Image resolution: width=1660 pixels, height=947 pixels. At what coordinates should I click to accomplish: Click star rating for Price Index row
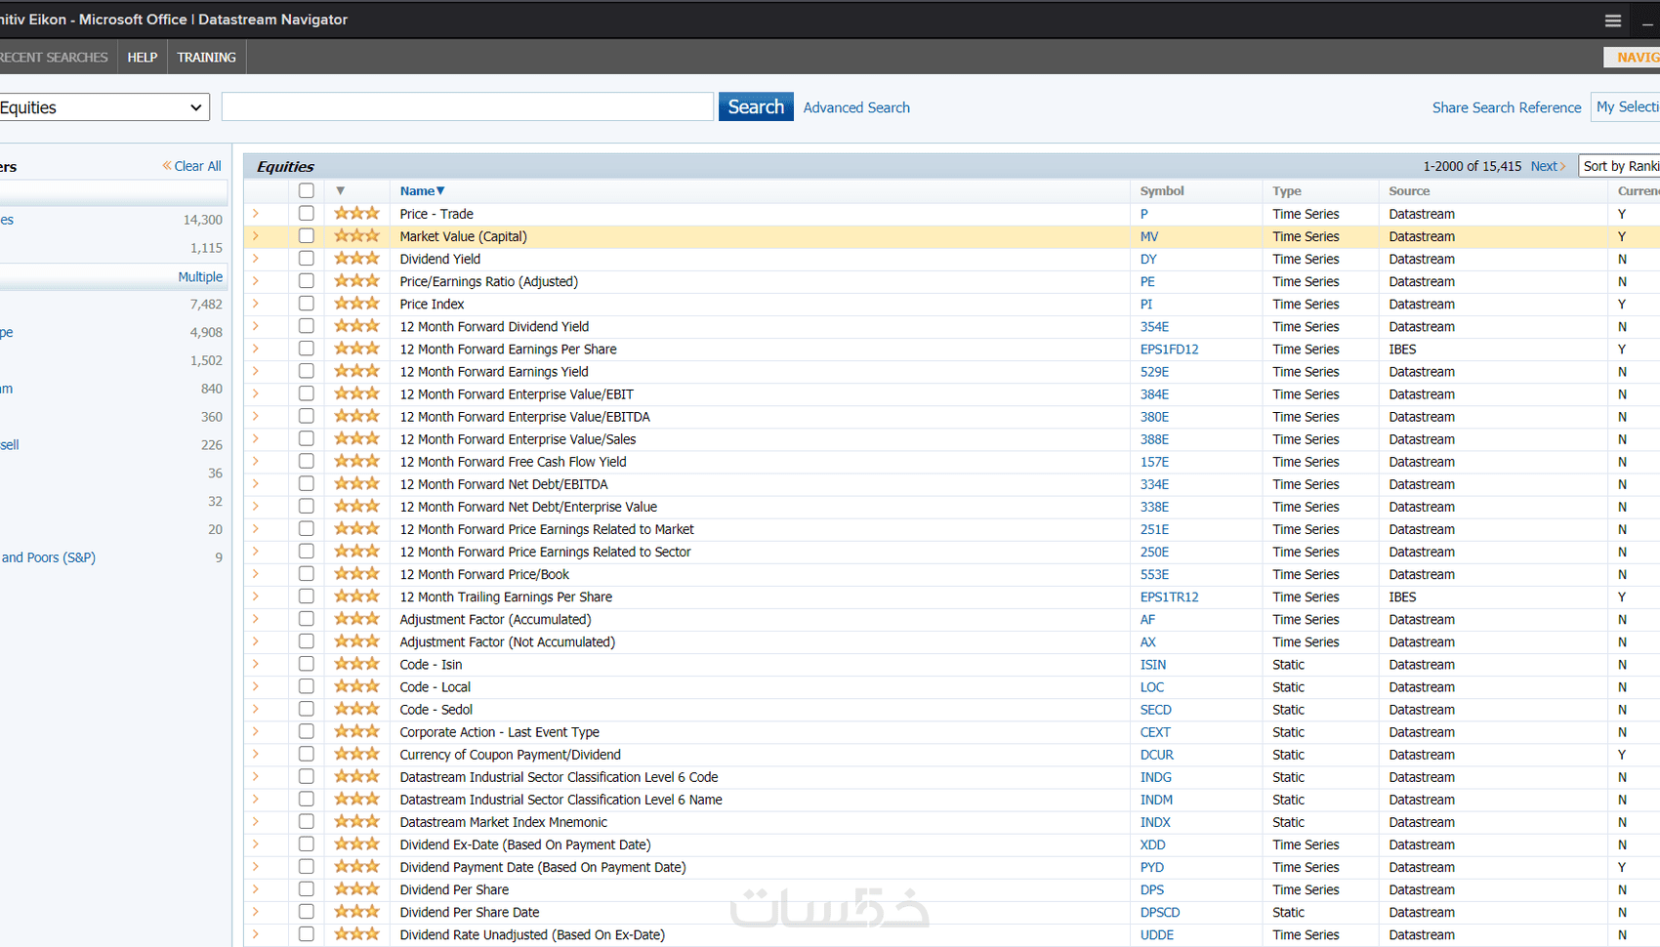tap(356, 304)
